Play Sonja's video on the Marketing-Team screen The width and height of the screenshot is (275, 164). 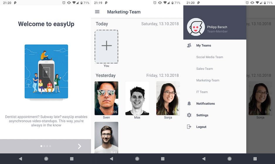[x=168, y=98]
